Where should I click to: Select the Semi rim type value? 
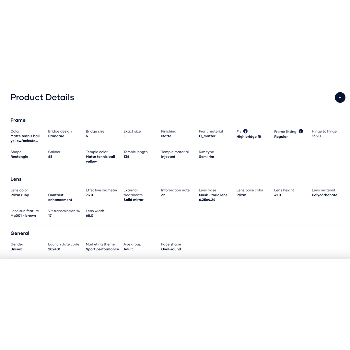point(206,157)
